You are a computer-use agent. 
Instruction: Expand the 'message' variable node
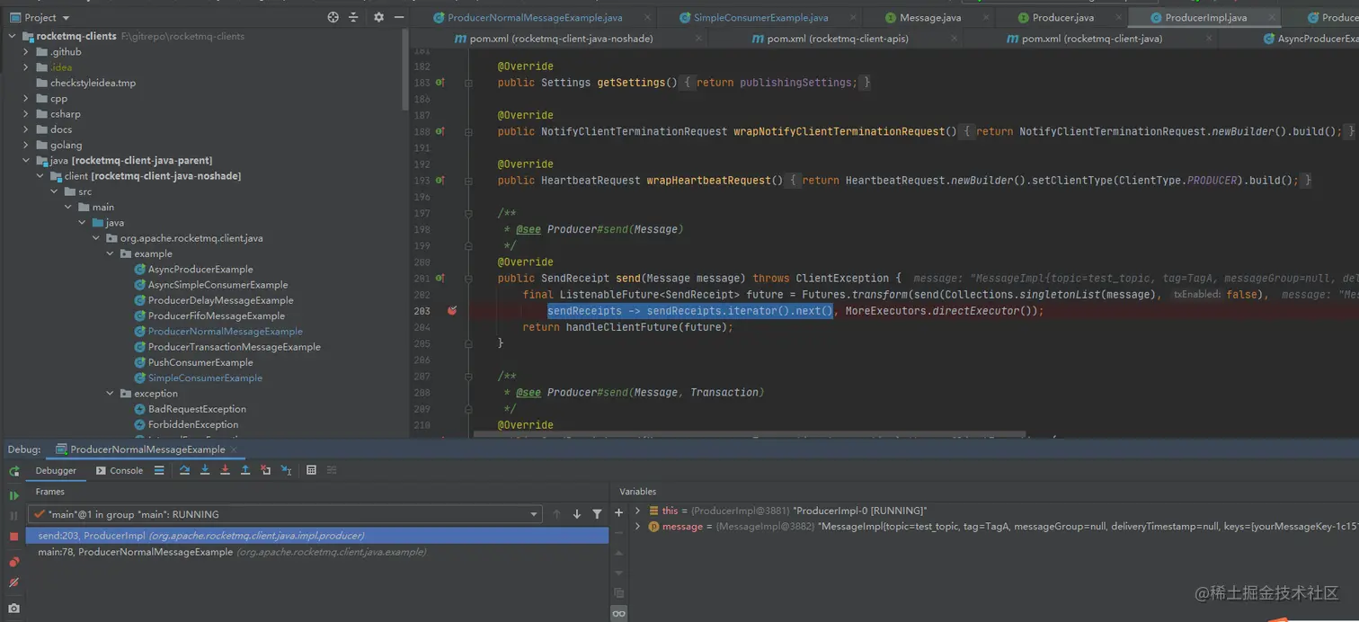click(637, 527)
